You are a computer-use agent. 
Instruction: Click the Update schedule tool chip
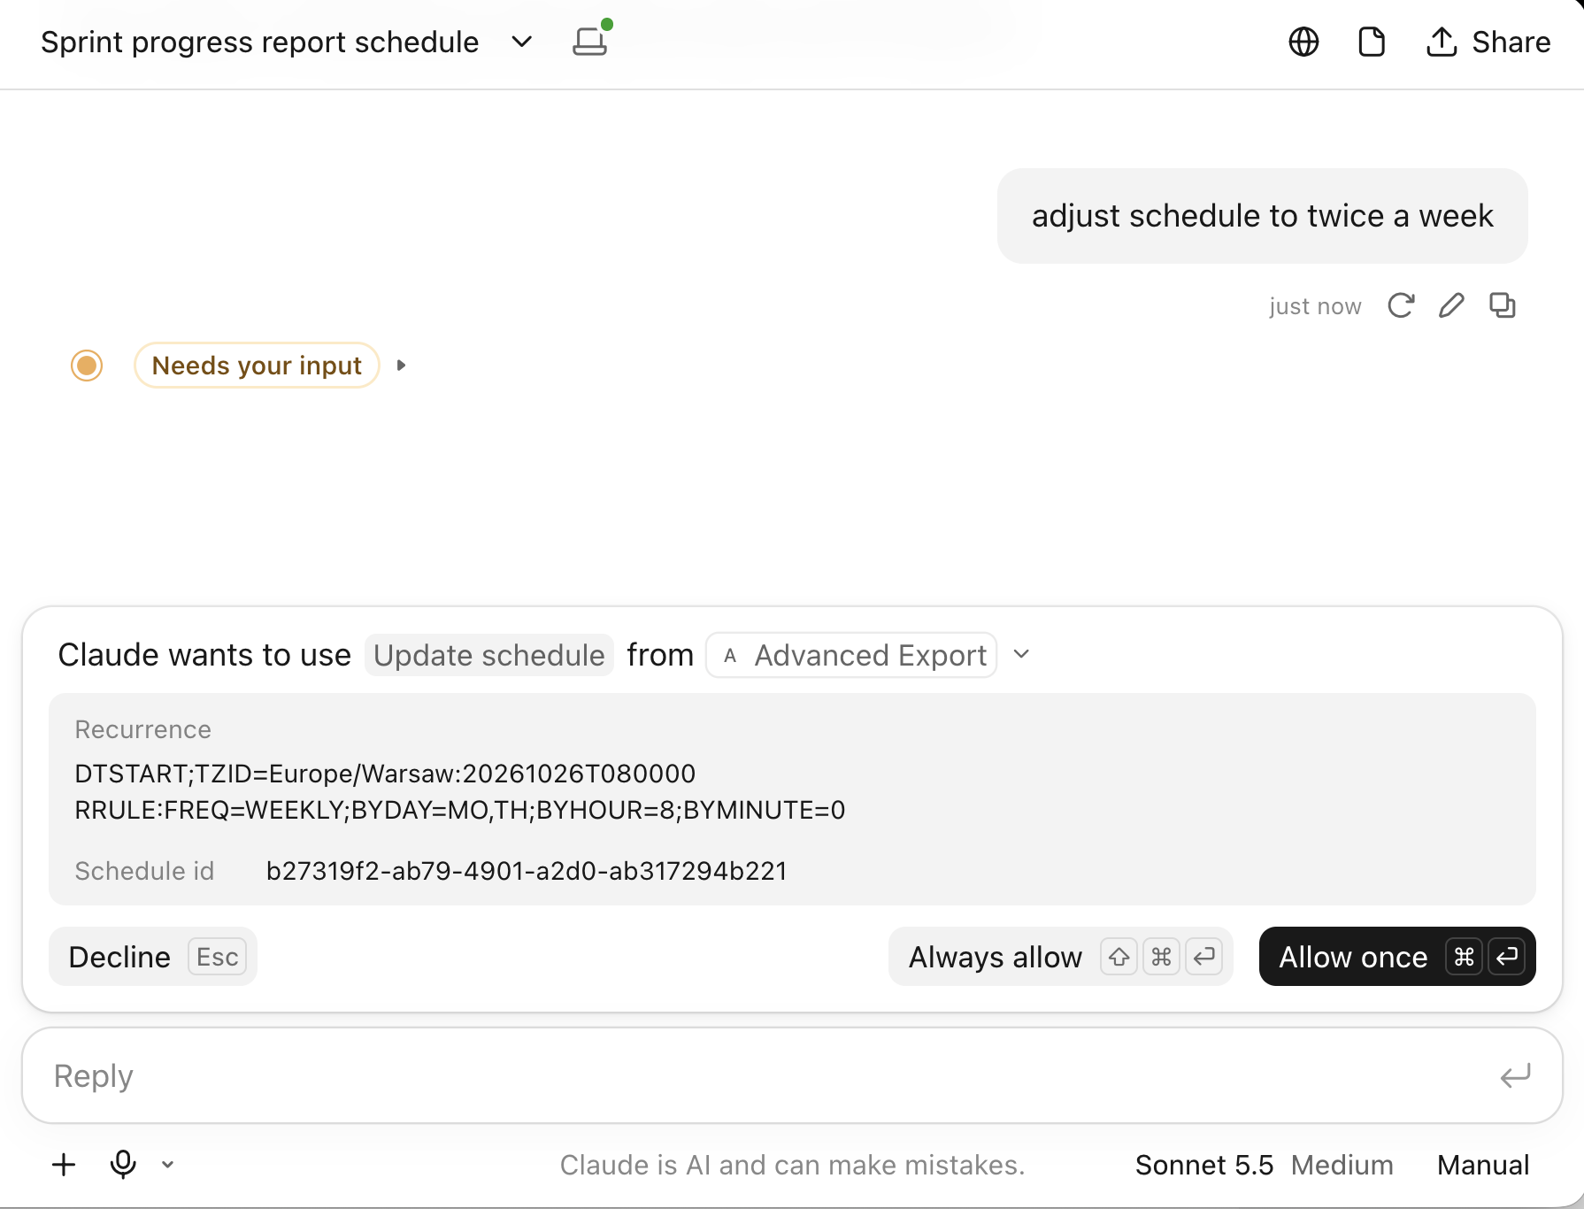[488, 655]
